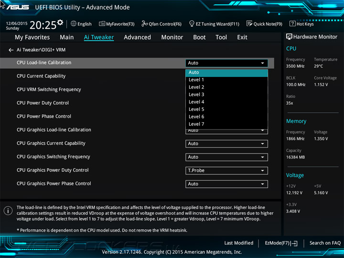Click the Ai Tweaker\DIGI+ VRM breadcrumb text

coord(41,50)
